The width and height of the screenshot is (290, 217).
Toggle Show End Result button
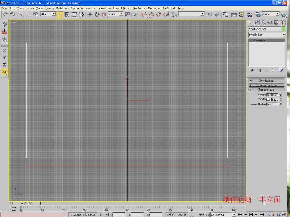pyautogui.click(x=260, y=70)
